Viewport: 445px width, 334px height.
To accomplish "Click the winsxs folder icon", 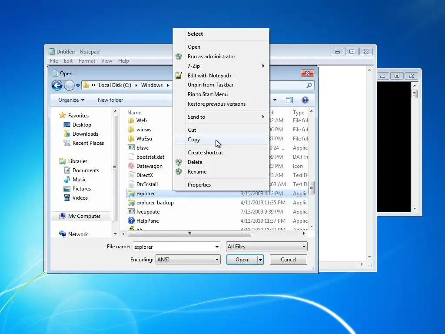I will point(131,130).
